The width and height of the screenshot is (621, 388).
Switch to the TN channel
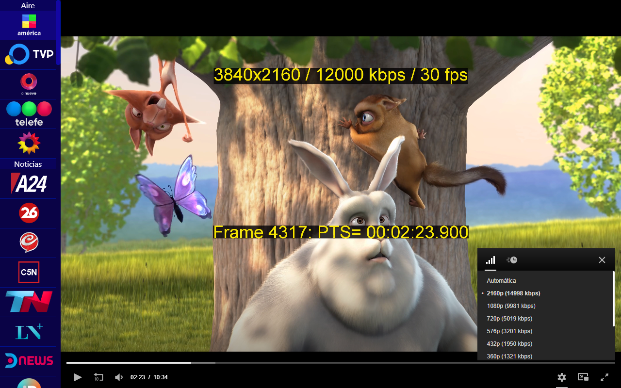(29, 301)
